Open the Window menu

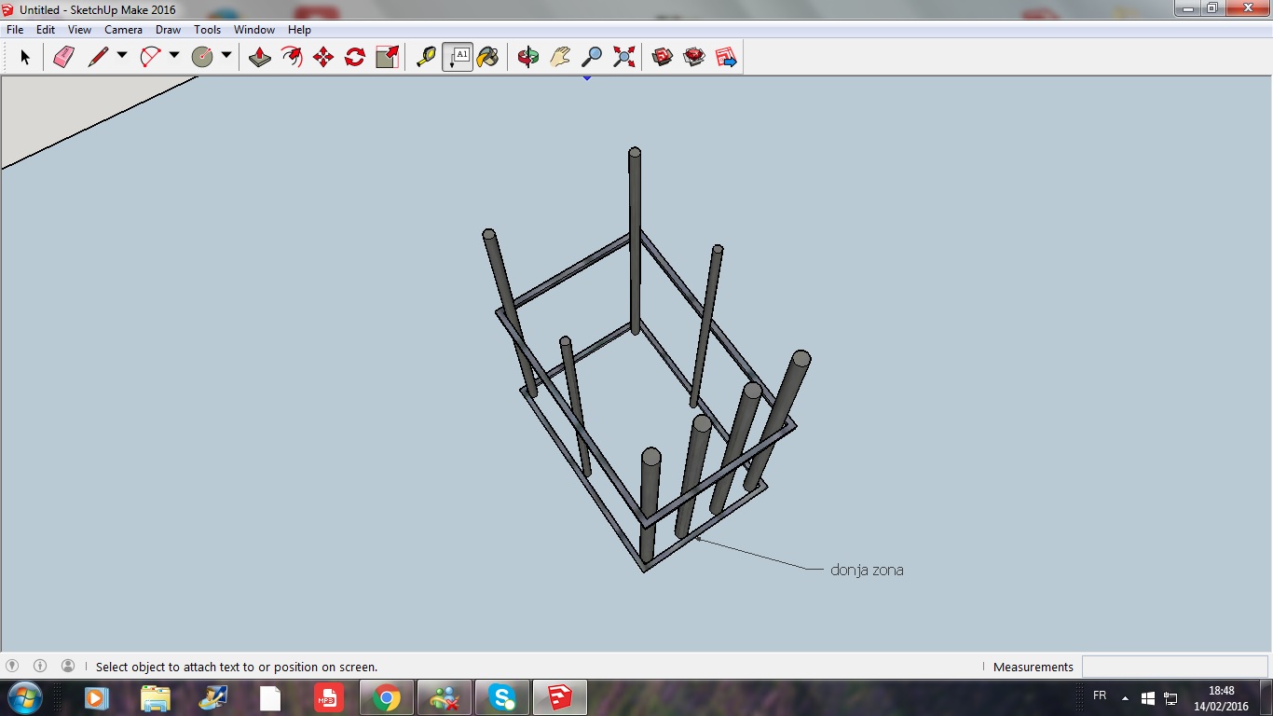(253, 30)
